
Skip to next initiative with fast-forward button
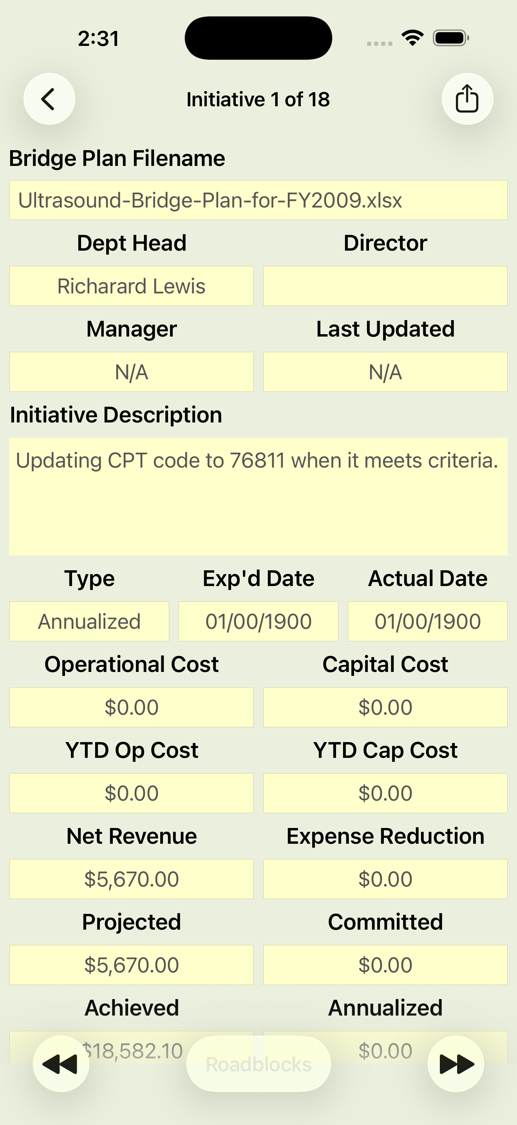[x=456, y=1064]
